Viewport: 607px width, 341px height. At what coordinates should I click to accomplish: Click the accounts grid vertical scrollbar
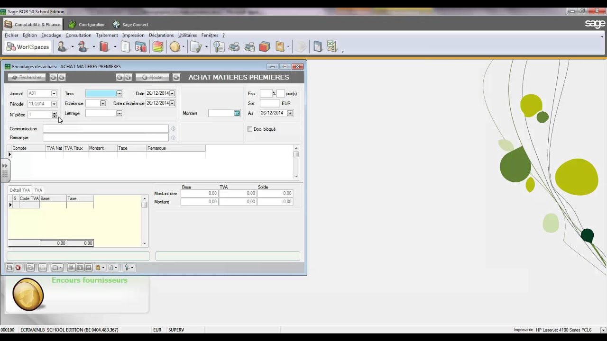[296, 162]
